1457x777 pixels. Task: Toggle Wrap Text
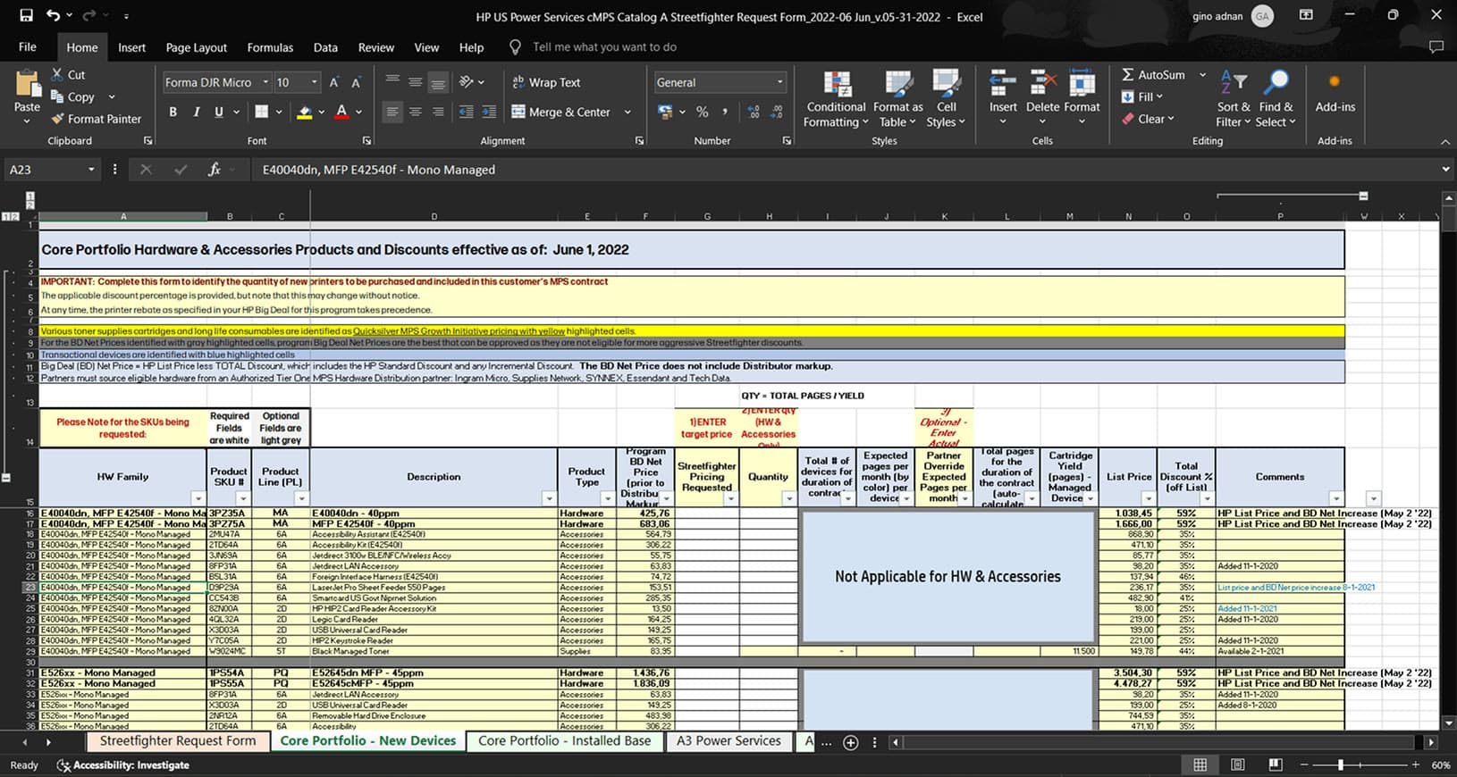[546, 82]
